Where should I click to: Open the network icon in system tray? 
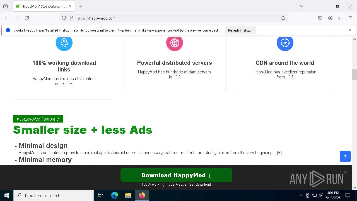point(314,195)
